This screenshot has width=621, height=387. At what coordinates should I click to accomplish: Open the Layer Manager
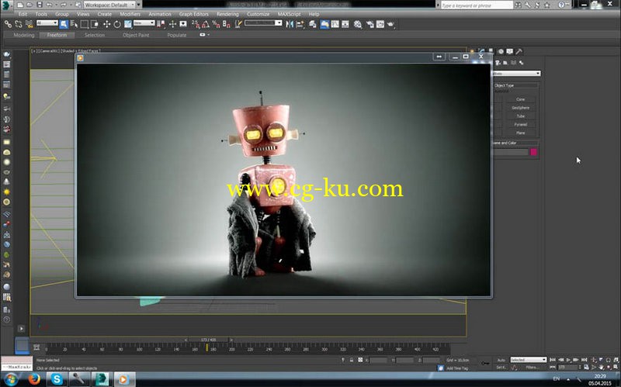(x=313, y=24)
